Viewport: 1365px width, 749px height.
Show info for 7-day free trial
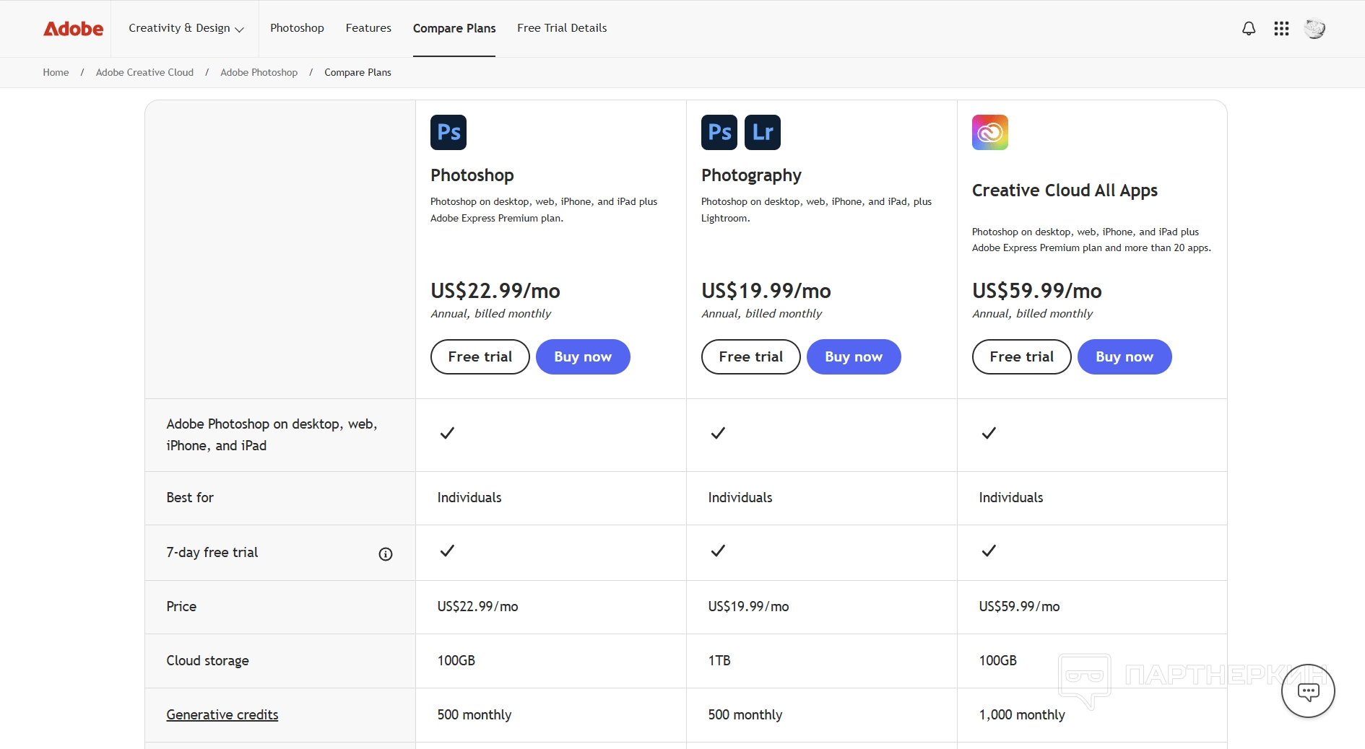[386, 554]
